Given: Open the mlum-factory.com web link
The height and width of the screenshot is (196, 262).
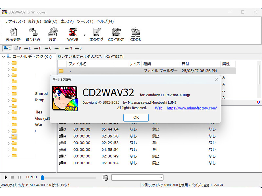Looking at the screenshot, I should (x=186, y=108).
